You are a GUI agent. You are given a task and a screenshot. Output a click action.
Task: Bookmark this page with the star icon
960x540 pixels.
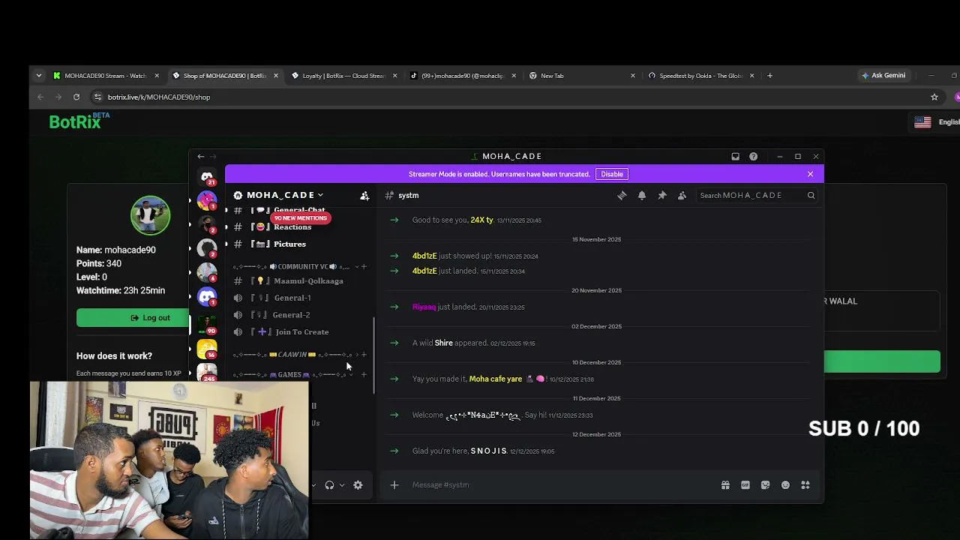pyautogui.click(x=934, y=97)
